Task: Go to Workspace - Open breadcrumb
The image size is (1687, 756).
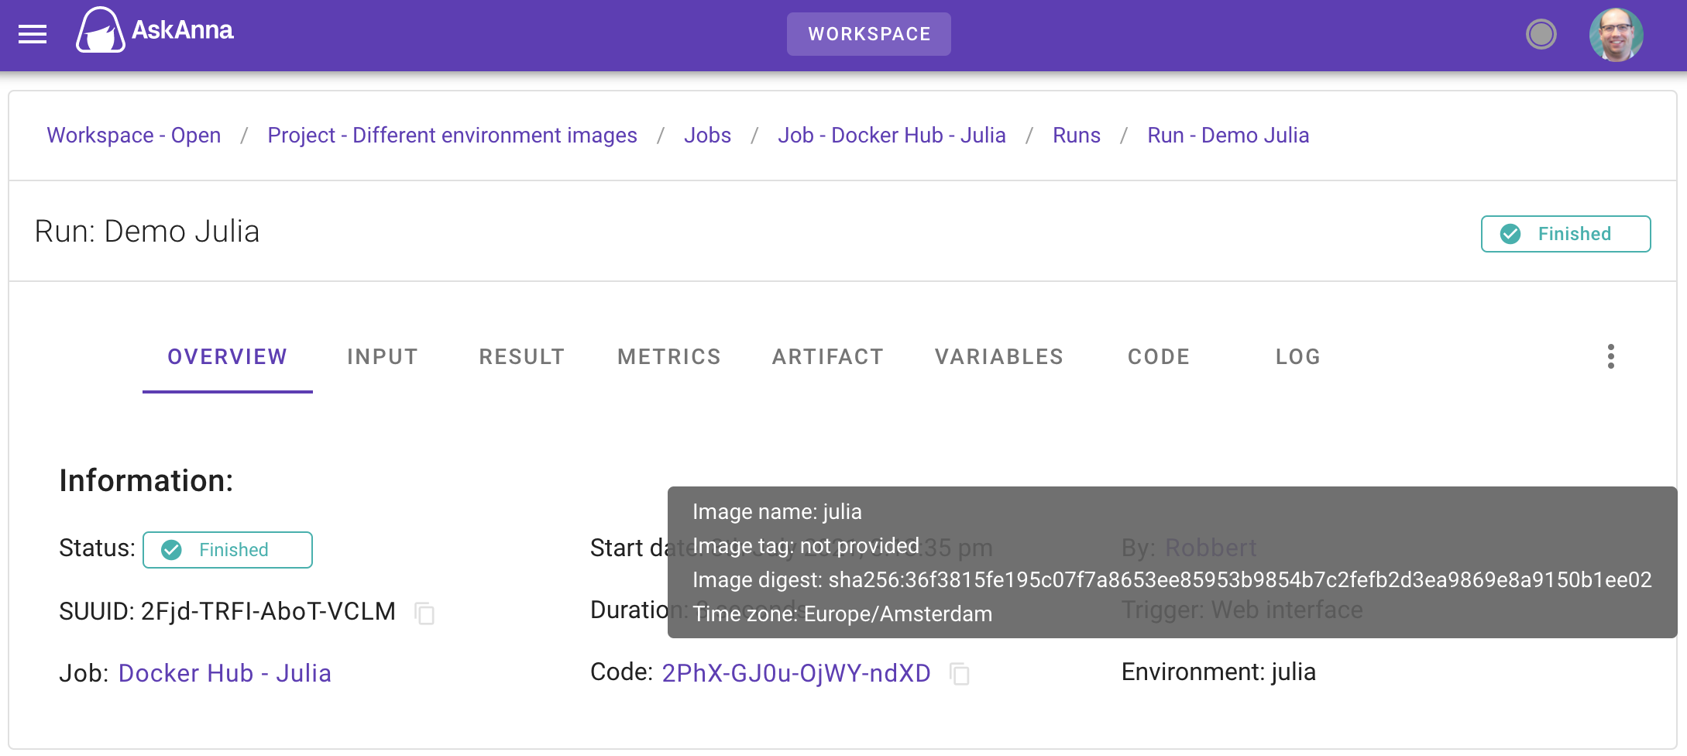Action: (134, 136)
